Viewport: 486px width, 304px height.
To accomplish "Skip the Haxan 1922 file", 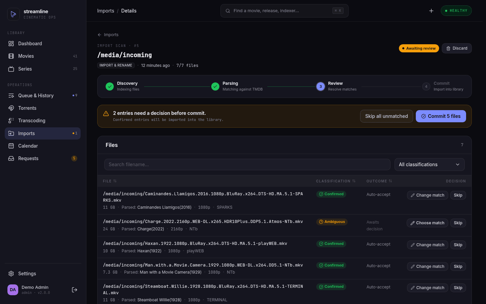I will coord(458,245).
